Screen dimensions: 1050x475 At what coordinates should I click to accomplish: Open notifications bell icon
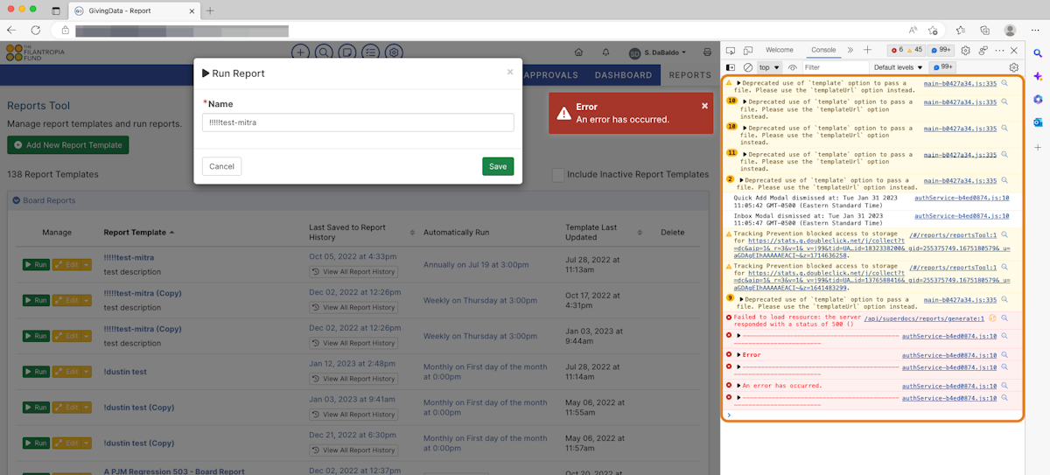605,52
